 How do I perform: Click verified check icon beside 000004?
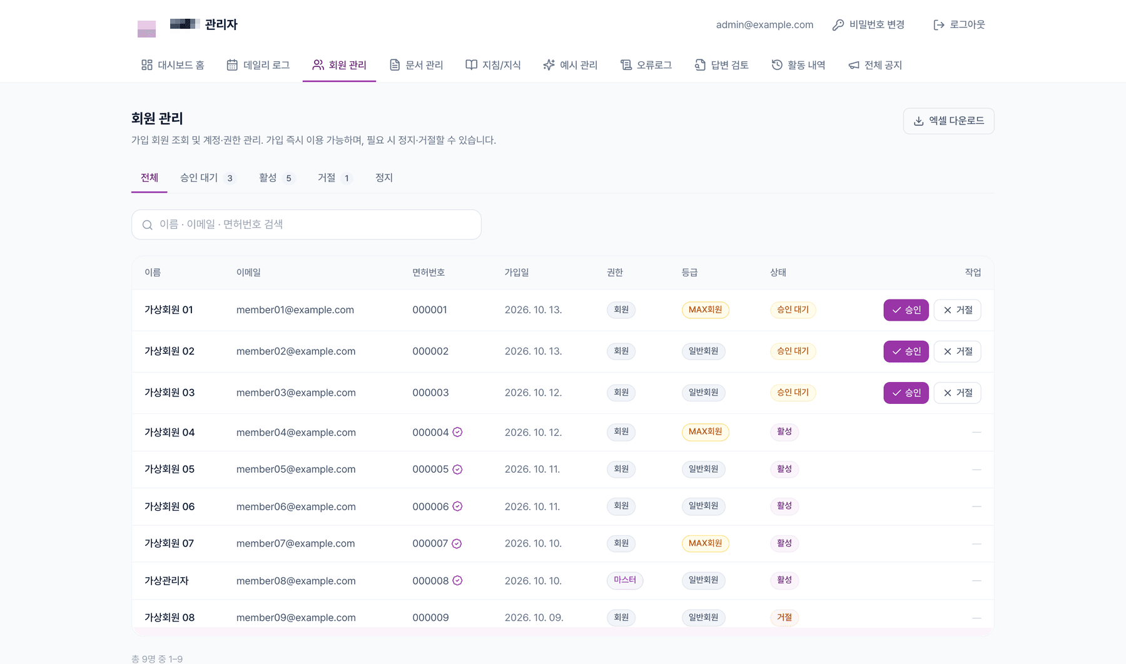[457, 432]
